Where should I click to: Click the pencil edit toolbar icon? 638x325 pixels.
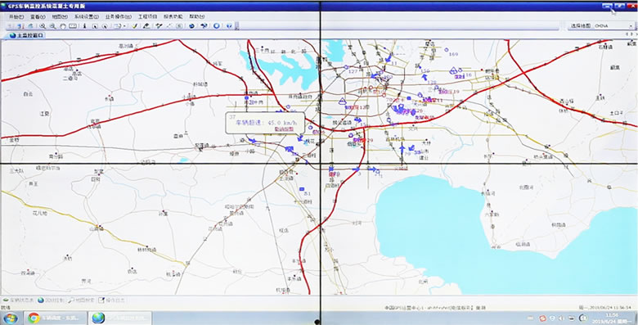146,26
